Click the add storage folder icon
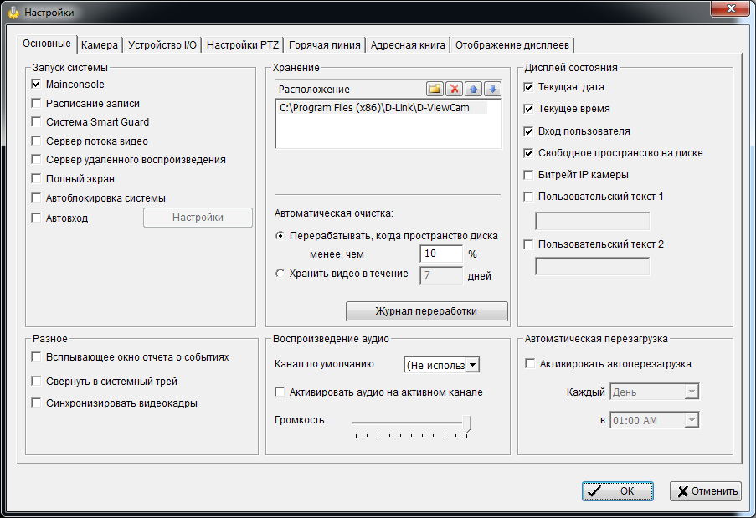The image size is (756, 518). pos(435,89)
